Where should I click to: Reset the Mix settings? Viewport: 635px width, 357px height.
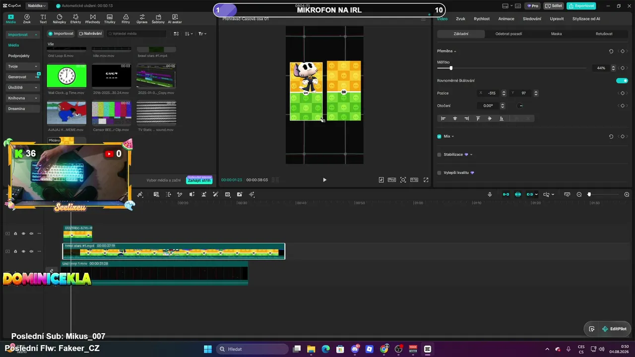[611, 136]
